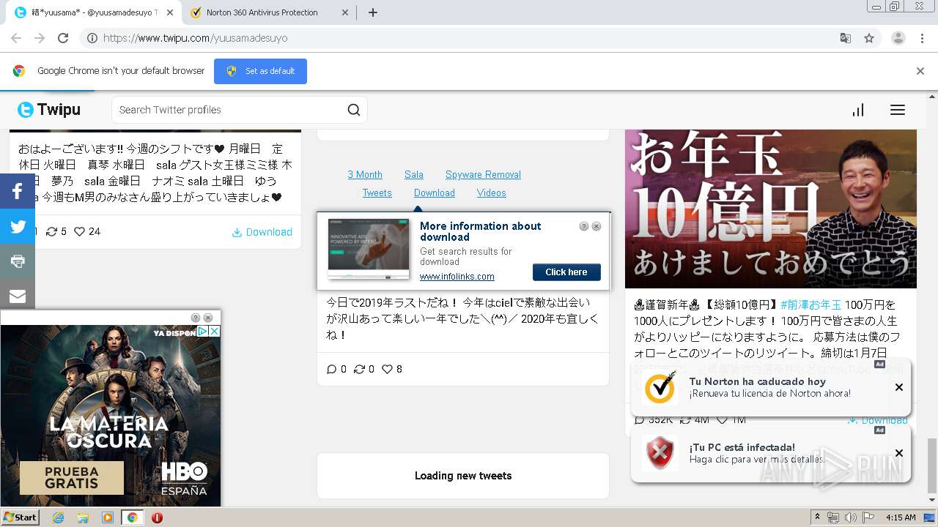This screenshot has height=527, width=938.
Task: Click HBO ad help question icon
Action: 196,318
